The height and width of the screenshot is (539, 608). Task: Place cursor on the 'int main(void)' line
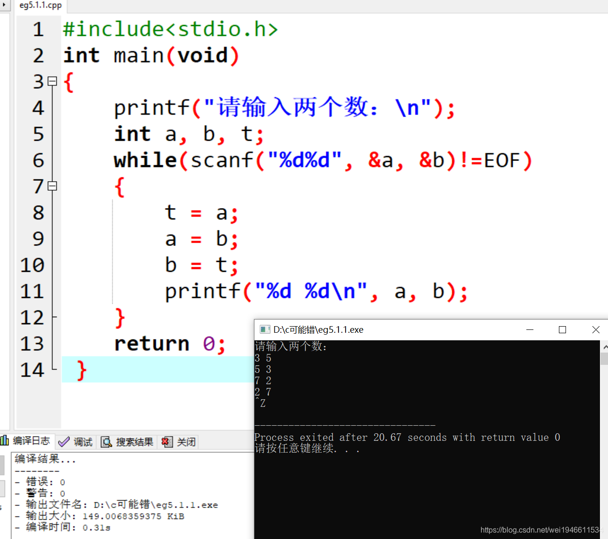click(151, 56)
